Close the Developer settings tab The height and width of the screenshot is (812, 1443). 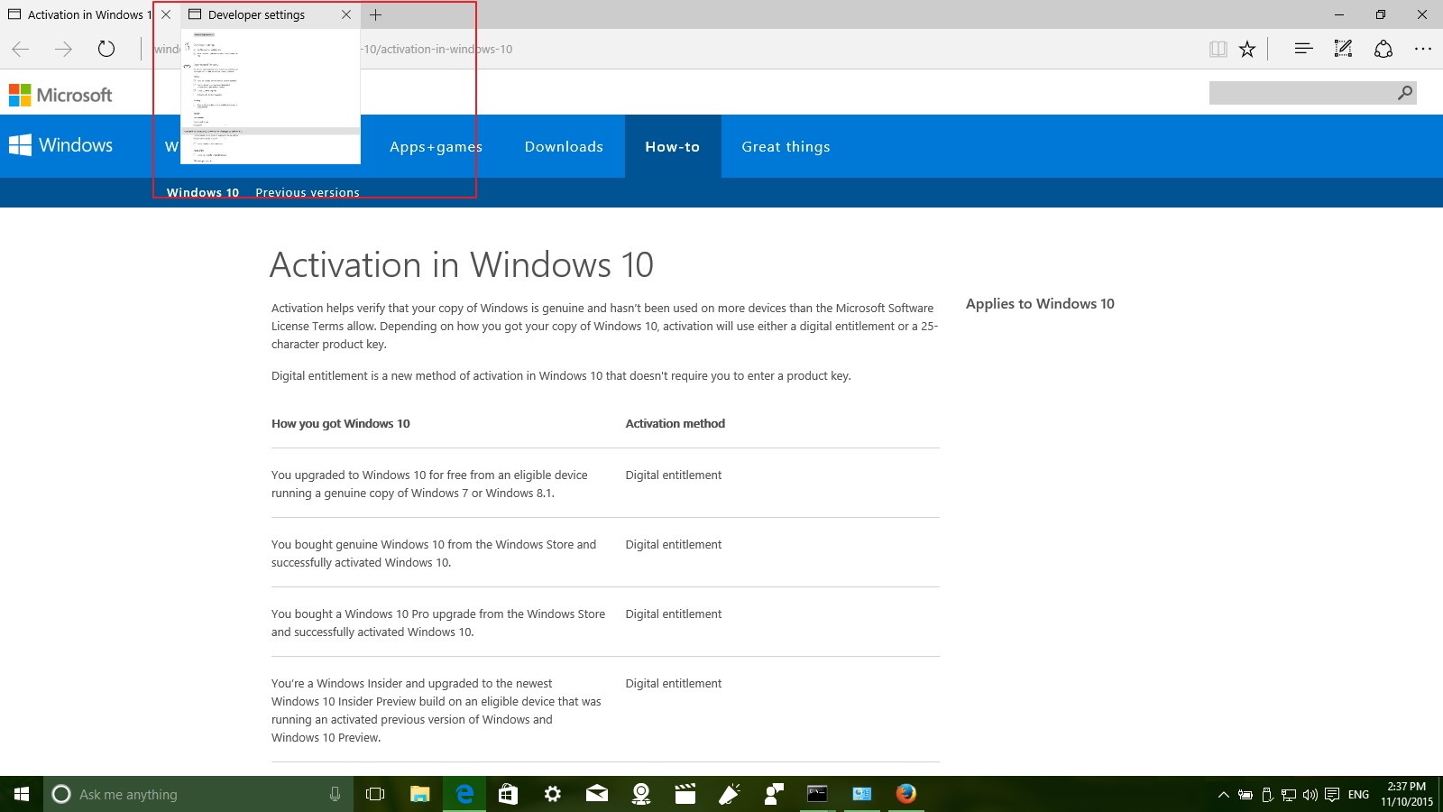[x=346, y=14]
